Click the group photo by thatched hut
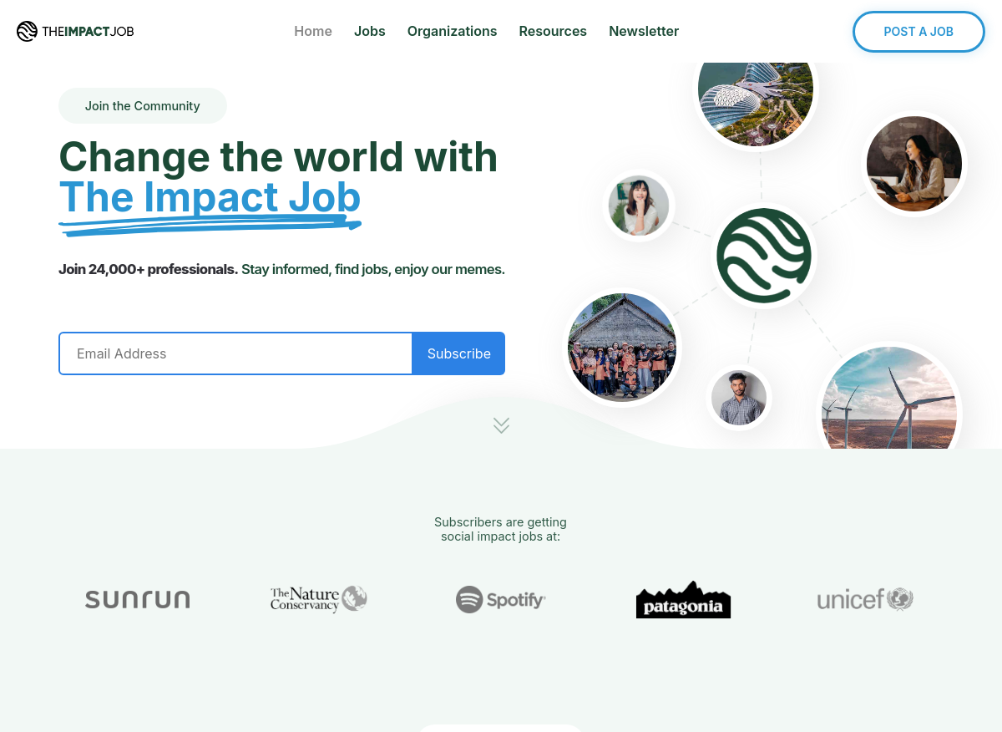Screen dimensions: 1002x732 click(x=622, y=348)
